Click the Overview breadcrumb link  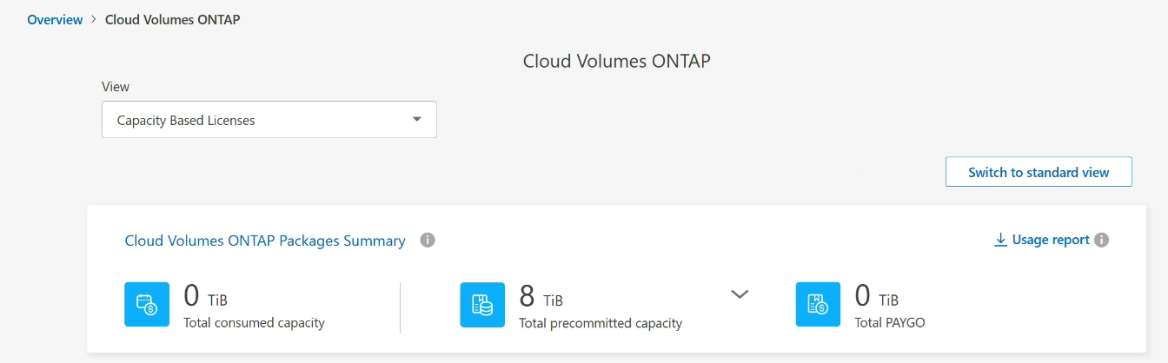[55, 19]
